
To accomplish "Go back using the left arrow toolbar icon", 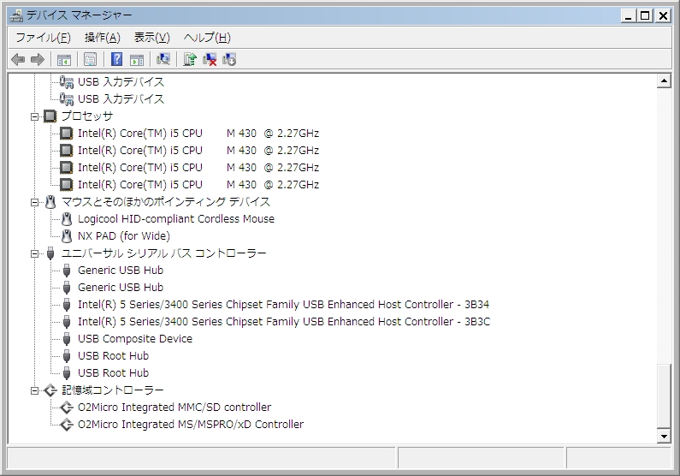I will tap(18, 59).
